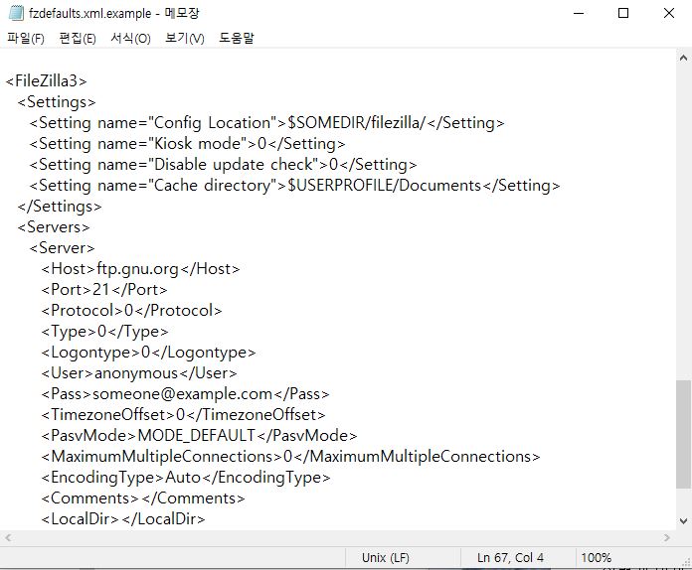Click the "Kiosk mode" setting line
Screen dimensions: 692x570
[x=187, y=144]
